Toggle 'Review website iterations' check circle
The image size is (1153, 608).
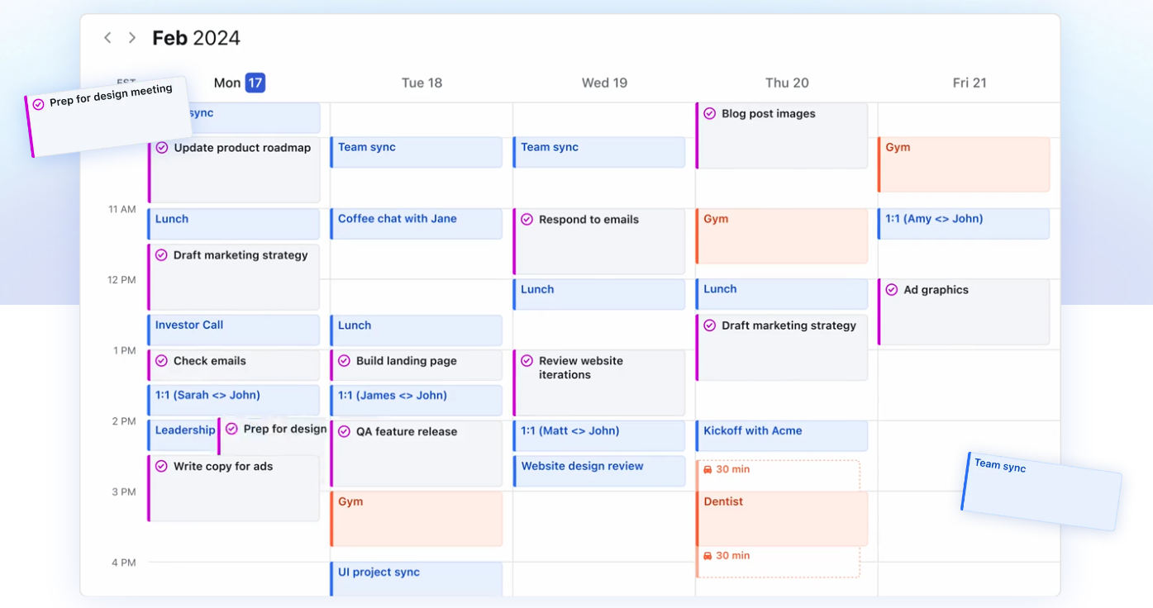click(527, 361)
